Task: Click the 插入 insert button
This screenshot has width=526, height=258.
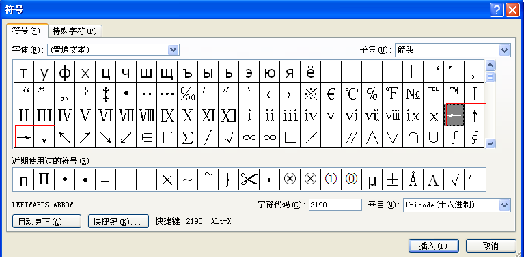Action: point(433,246)
